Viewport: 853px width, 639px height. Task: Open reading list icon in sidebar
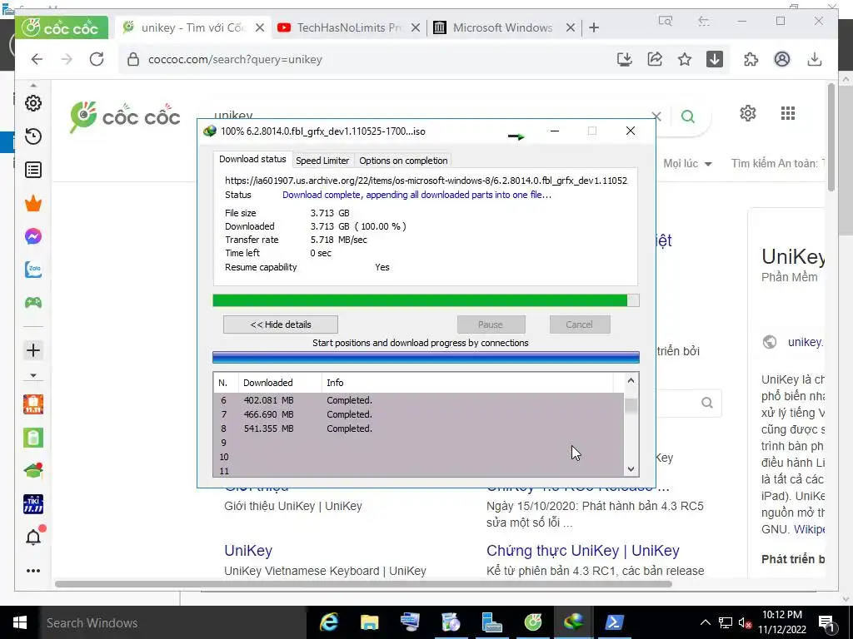[33, 170]
